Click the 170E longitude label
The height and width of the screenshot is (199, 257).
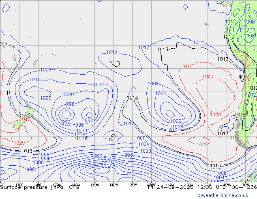(x=19, y=185)
